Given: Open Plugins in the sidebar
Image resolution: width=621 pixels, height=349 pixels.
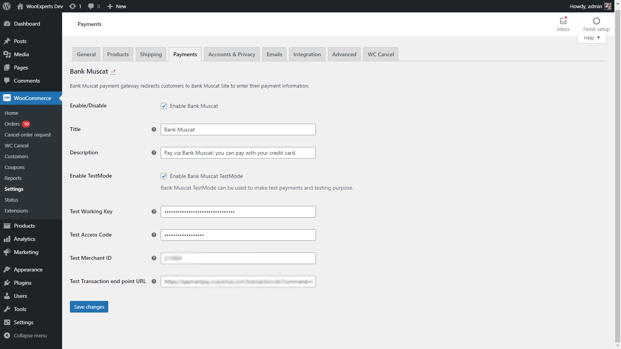Looking at the screenshot, I should 31,283.
